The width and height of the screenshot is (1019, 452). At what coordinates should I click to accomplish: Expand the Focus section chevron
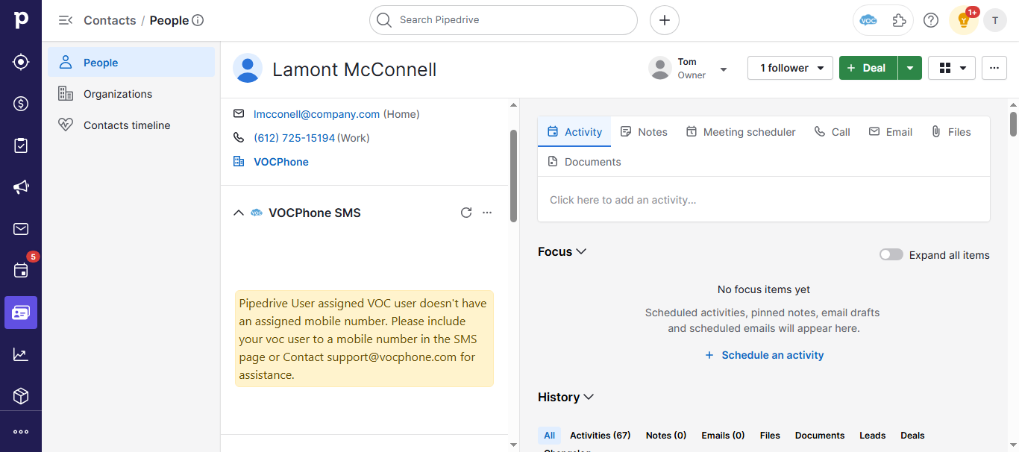pyautogui.click(x=581, y=252)
